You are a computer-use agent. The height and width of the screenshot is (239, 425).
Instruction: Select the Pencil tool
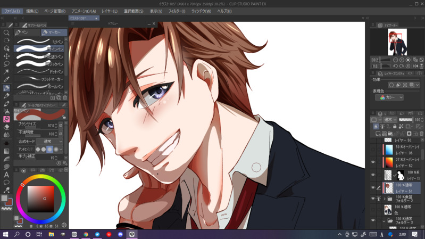tap(6, 96)
